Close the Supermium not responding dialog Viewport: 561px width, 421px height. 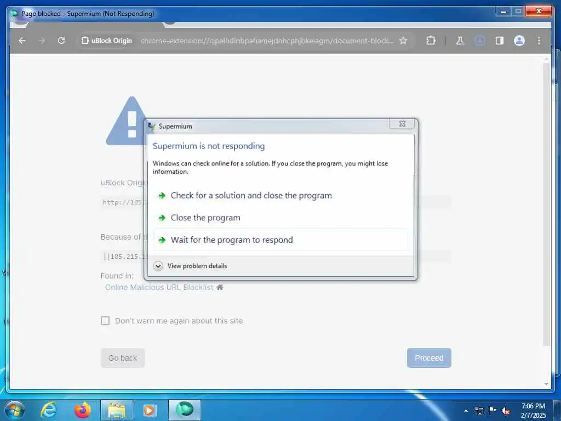[402, 124]
